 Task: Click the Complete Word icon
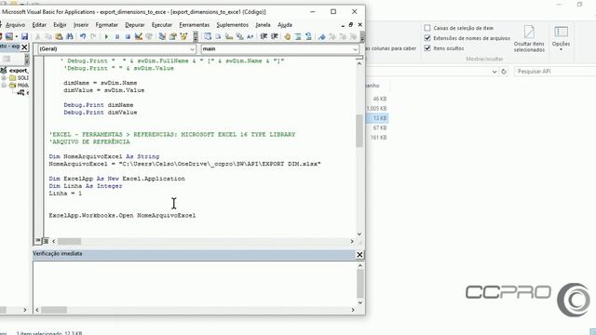(x=251, y=36)
